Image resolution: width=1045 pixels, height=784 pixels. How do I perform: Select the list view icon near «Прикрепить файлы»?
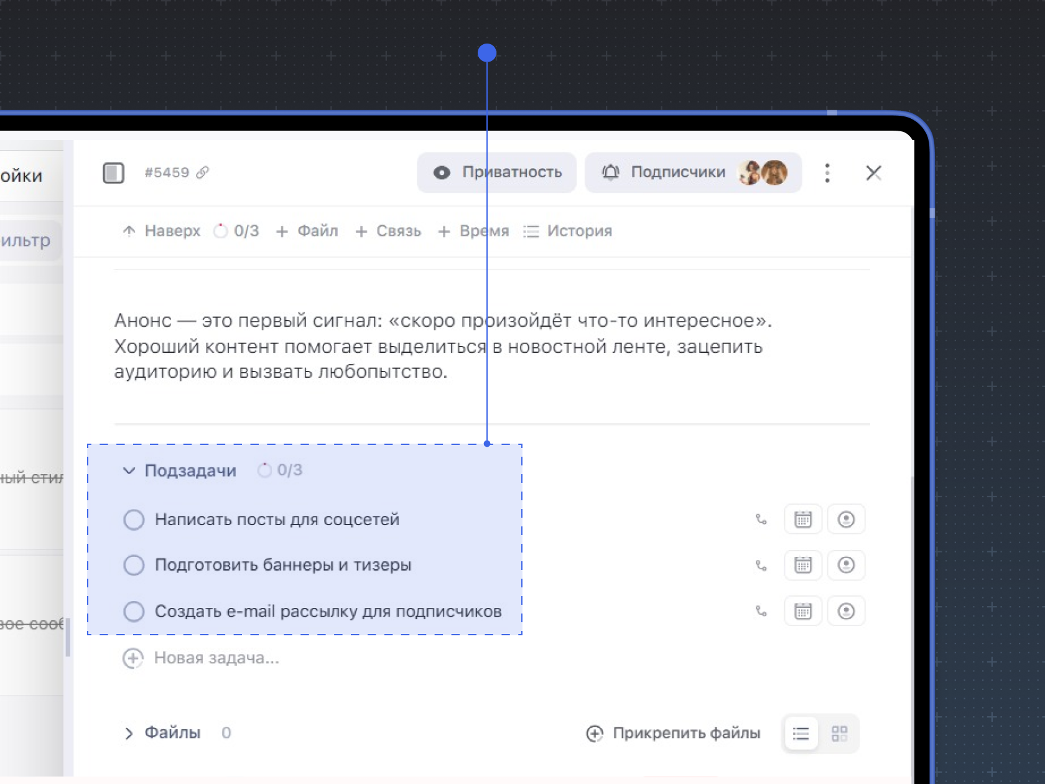pyautogui.click(x=801, y=733)
